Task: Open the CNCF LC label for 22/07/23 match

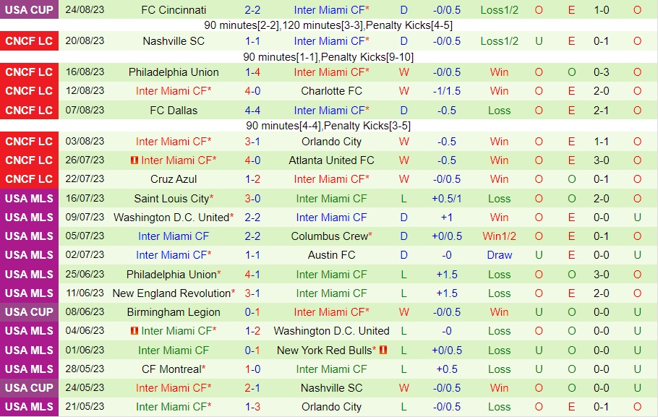Action: click(x=30, y=179)
